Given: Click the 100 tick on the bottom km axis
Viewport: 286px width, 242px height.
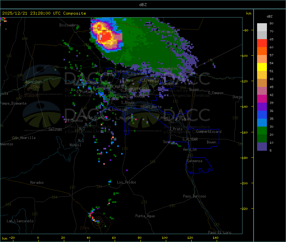Looking at the screenshot, I should coord(165,238).
